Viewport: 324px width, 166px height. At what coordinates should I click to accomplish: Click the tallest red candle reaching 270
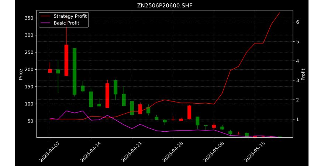point(66,60)
